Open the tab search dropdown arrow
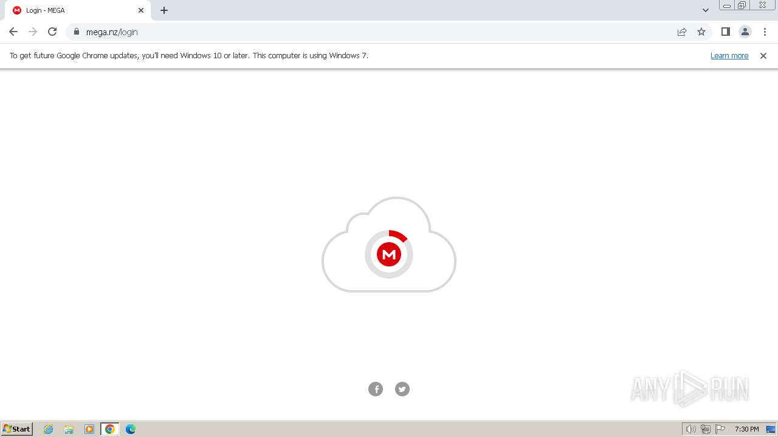The width and height of the screenshot is (778, 437). pos(706,10)
